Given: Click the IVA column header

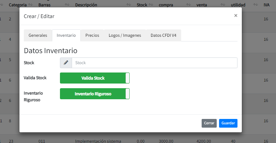Looking at the screenshot, I should coord(266,5).
